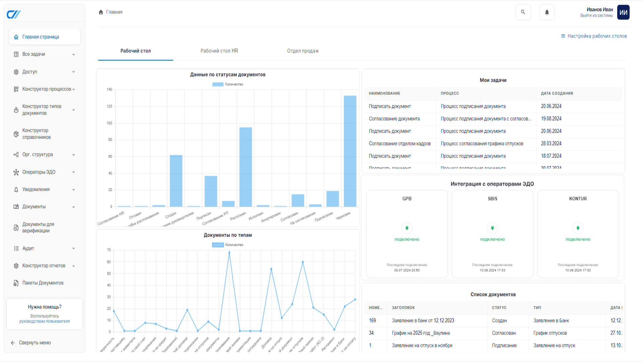Expand the Операторы ЭДО submenu chevron
The height and width of the screenshot is (362, 643).
click(x=74, y=172)
